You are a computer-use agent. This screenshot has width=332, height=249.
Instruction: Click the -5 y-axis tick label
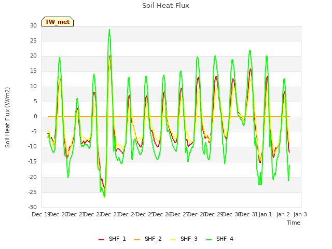tap(34, 131)
